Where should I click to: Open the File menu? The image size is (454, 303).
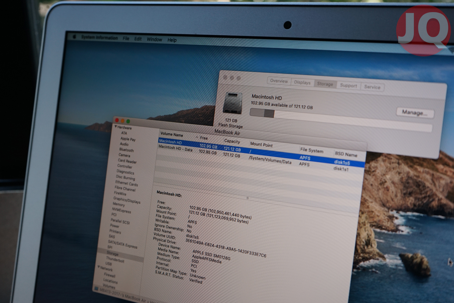(126, 39)
